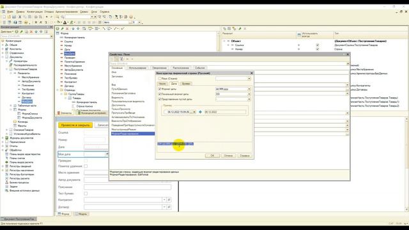Open the example date picker dropdown
Image resolution: width=409 pixels, height=230 pixels.
click(x=194, y=112)
